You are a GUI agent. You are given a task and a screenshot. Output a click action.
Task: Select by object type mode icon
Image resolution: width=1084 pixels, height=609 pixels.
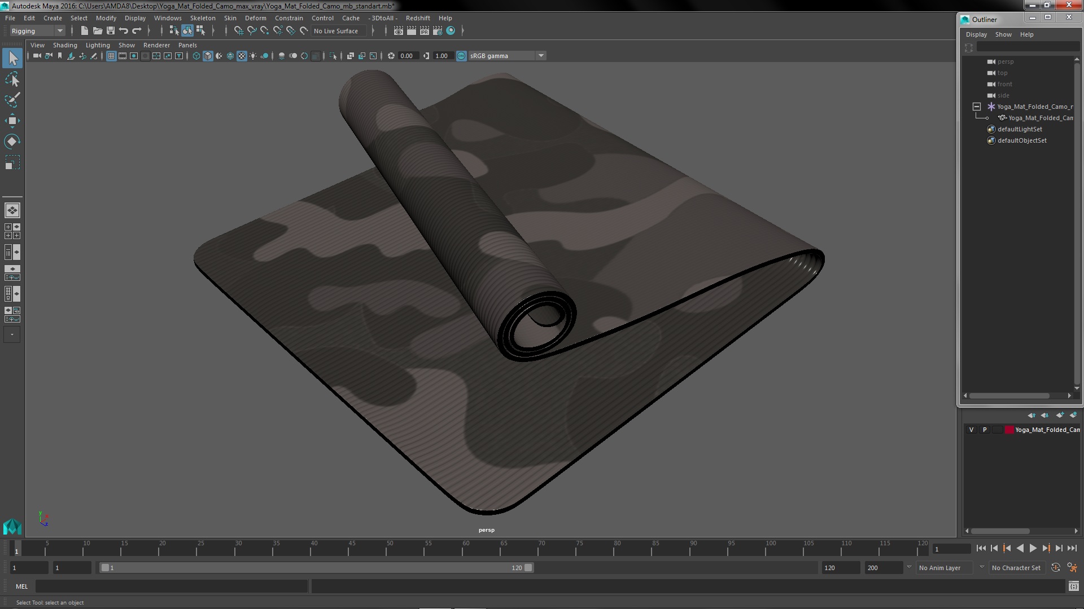coord(187,31)
